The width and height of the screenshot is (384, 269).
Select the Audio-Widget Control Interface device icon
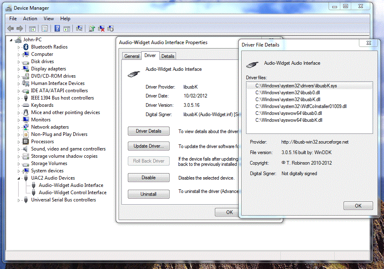point(34,193)
